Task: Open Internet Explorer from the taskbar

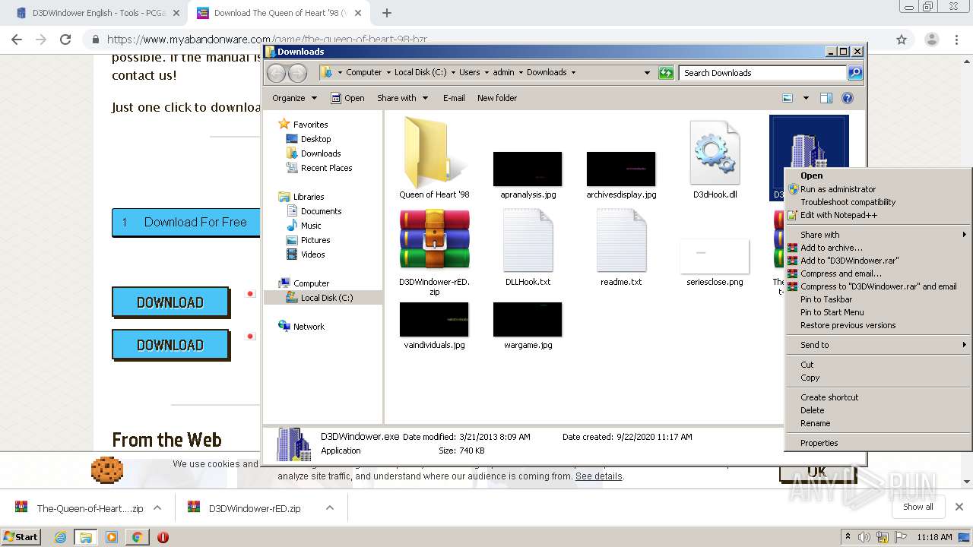Action: coord(60,537)
